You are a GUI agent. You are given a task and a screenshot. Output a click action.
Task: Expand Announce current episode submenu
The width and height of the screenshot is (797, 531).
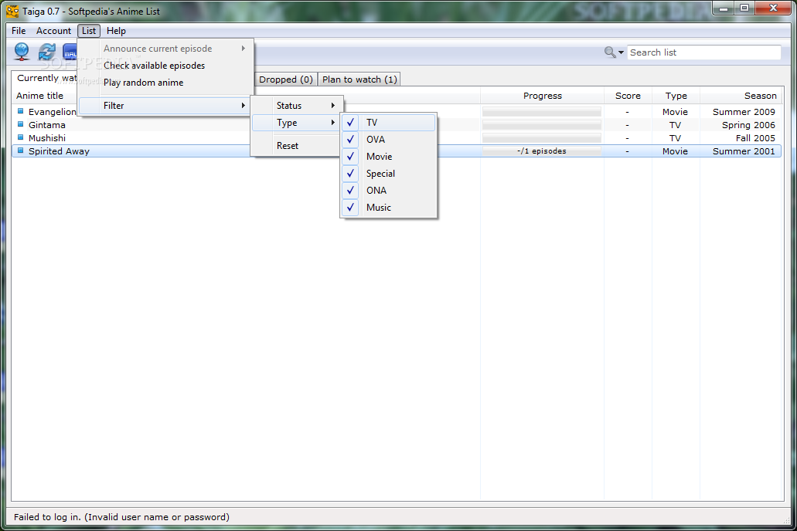coord(165,49)
